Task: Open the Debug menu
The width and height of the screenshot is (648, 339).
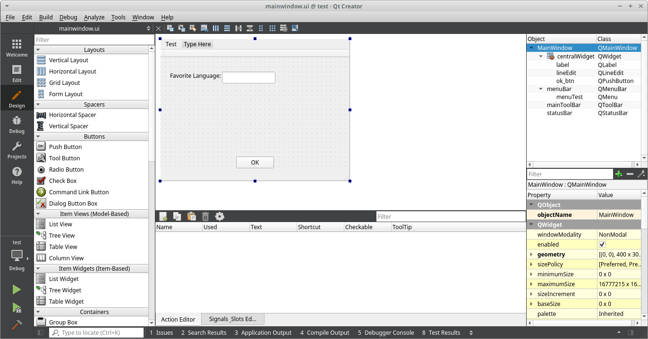Action: coord(68,17)
